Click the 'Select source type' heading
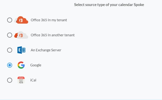Screen dimensions: 162x100 (109, 5)
